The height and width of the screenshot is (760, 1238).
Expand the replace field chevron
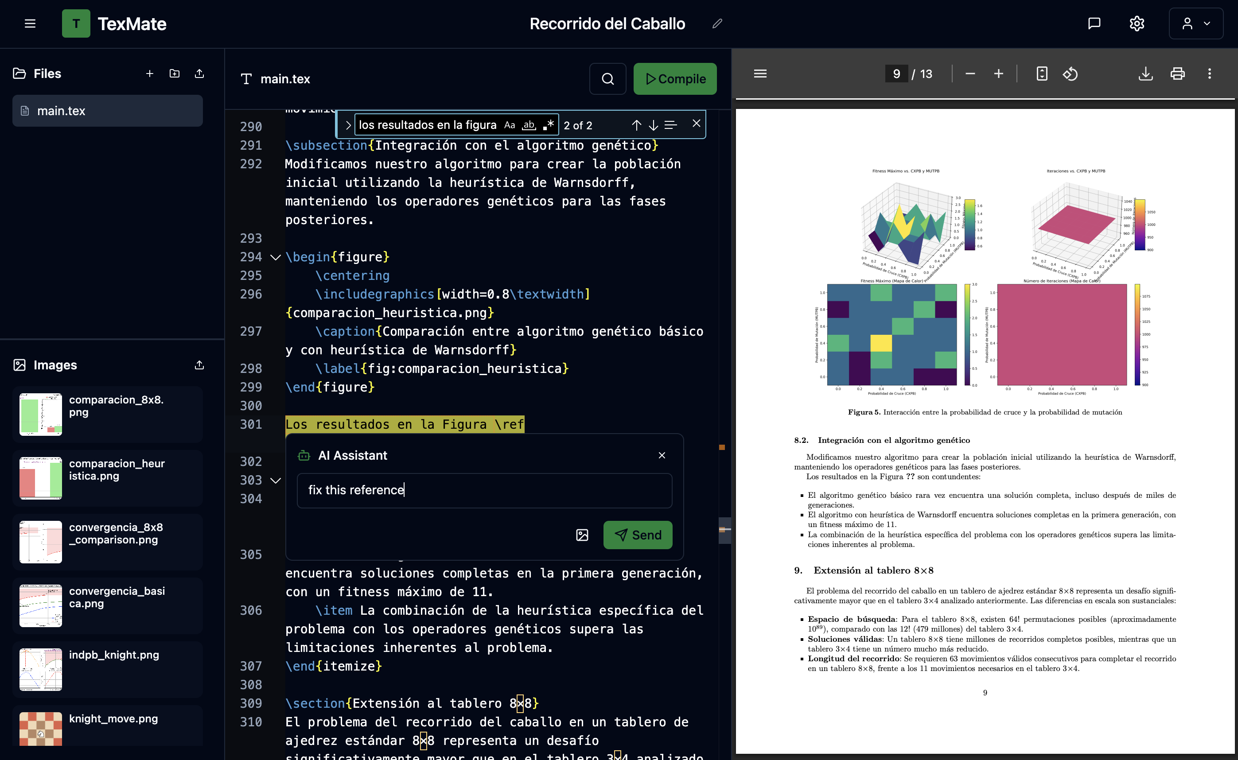348,125
